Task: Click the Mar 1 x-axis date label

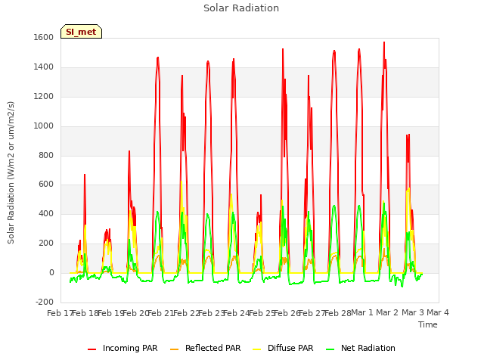Action: point(362,312)
